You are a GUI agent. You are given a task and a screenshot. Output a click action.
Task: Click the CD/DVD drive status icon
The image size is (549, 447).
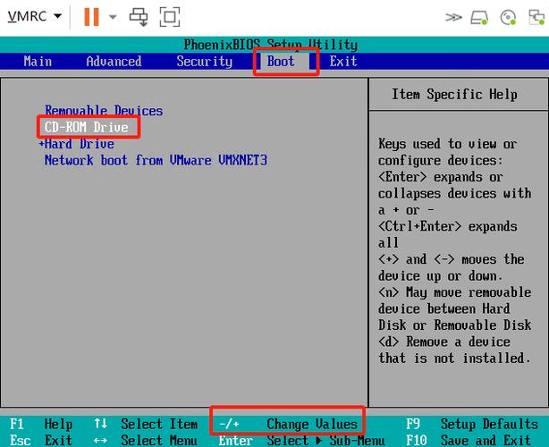tap(508, 16)
